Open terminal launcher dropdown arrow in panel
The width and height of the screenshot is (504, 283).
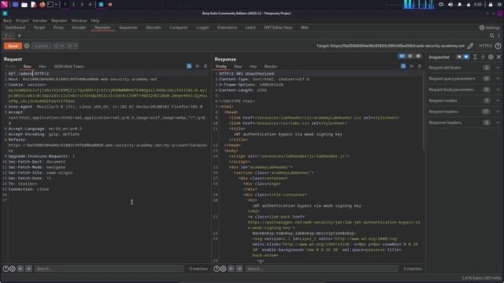56,5
